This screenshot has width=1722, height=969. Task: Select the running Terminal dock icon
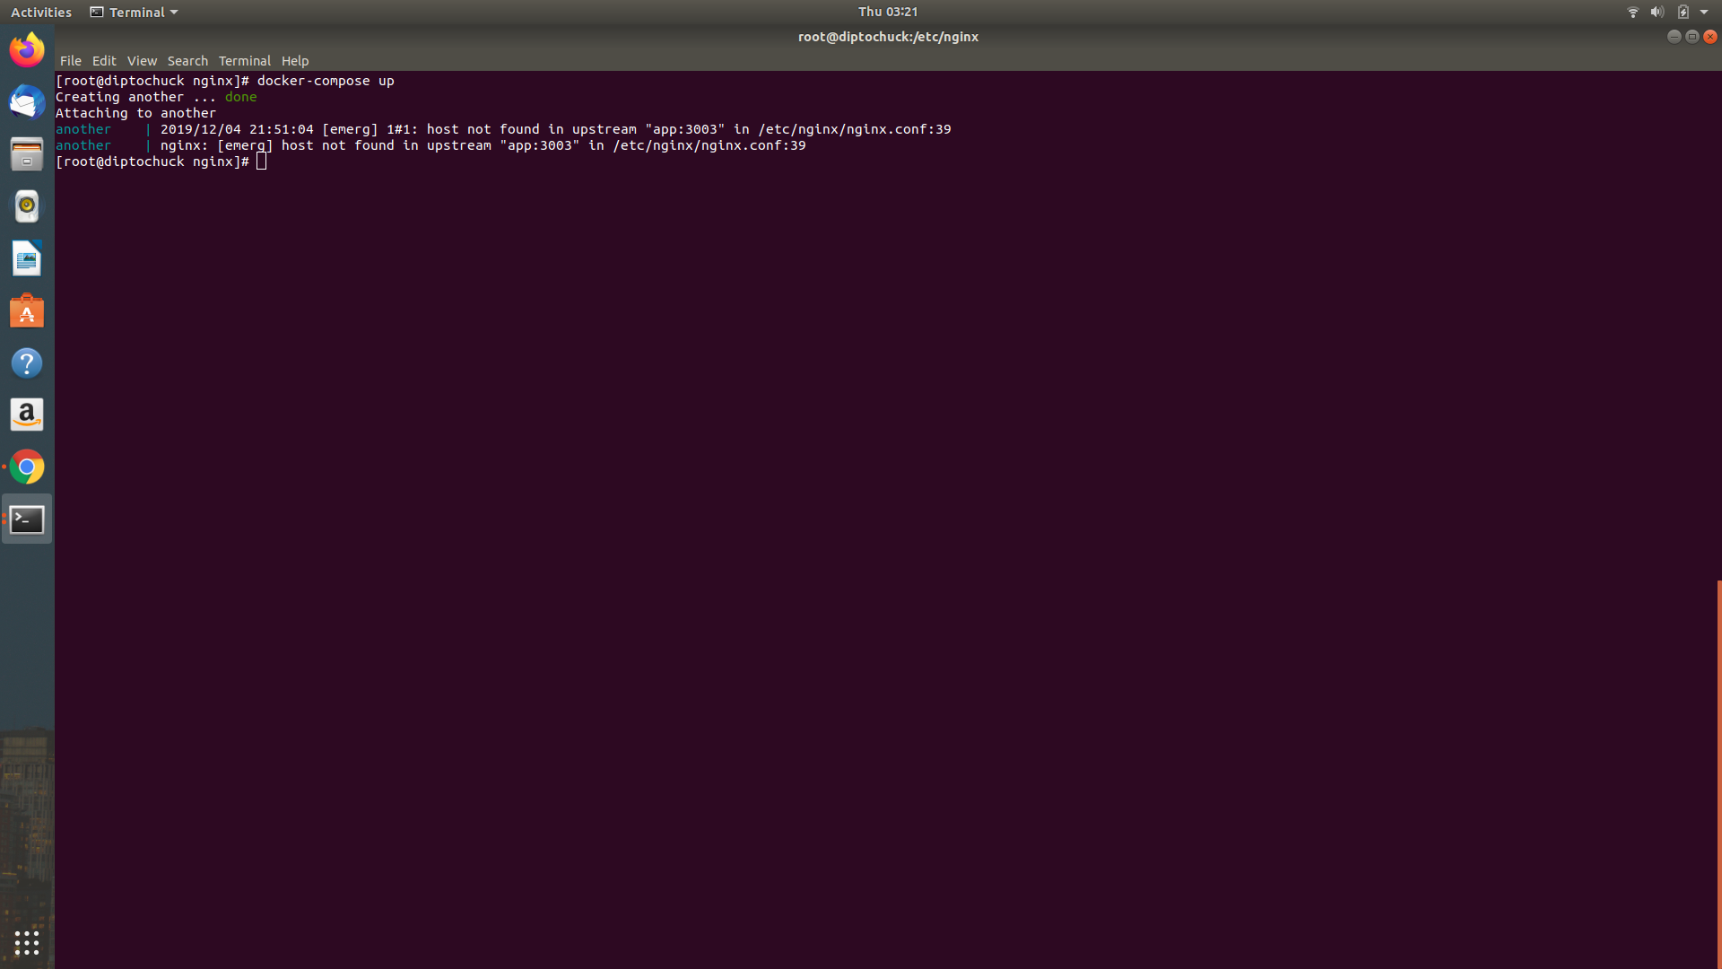tap(26, 519)
